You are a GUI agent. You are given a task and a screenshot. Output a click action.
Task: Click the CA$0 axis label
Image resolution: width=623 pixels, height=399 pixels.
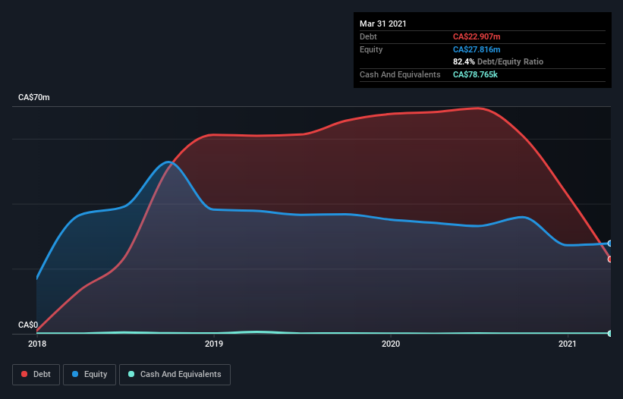point(28,325)
